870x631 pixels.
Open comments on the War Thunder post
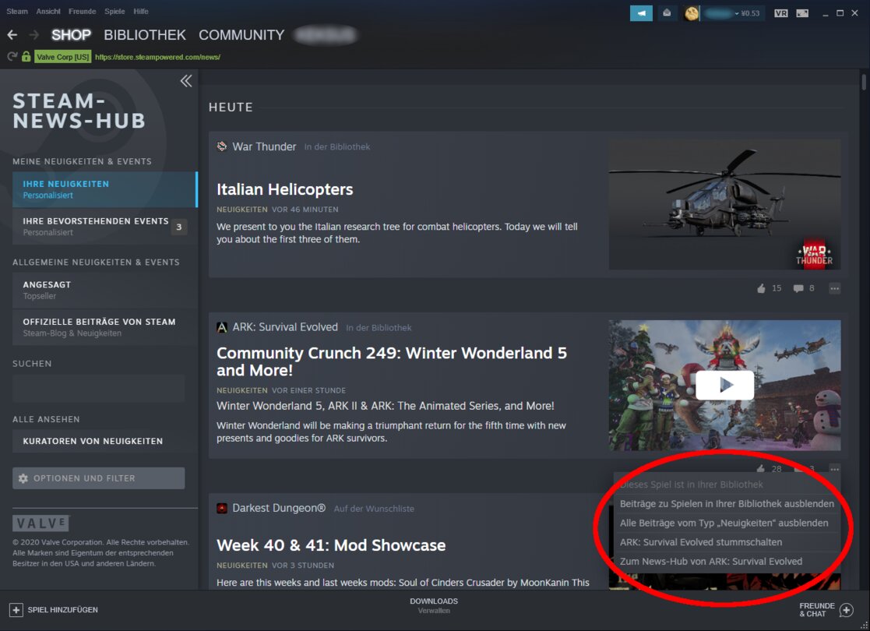point(797,288)
